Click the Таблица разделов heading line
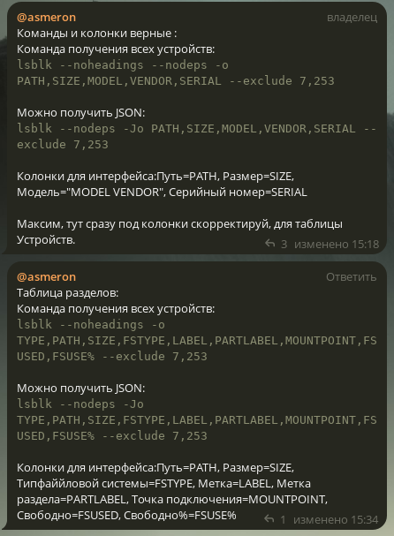The height and width of the screenshot is (536, 394). point(68,293)
